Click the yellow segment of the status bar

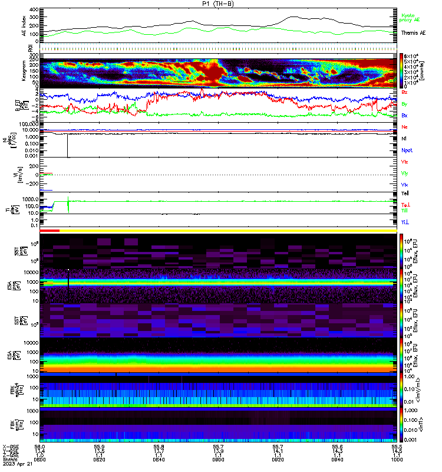tap(228, 231)
